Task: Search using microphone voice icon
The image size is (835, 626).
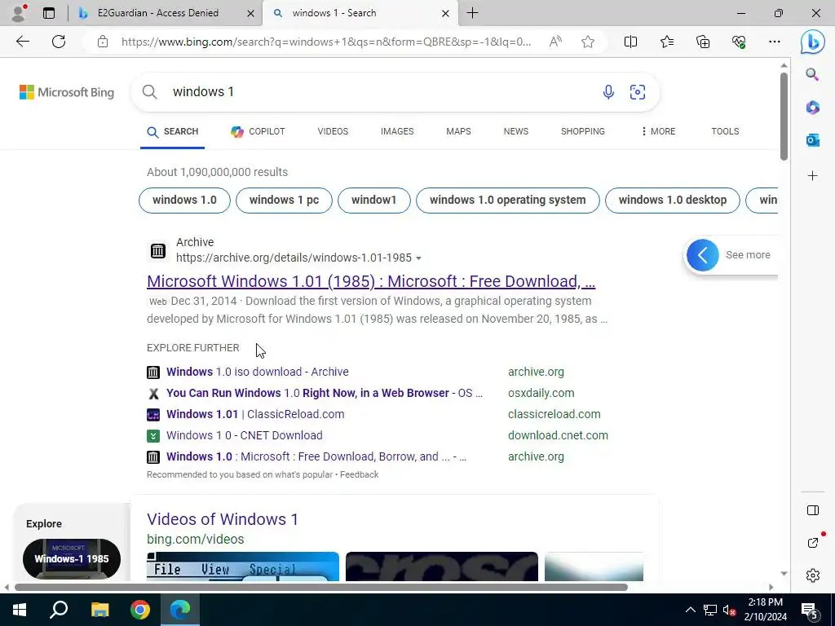Action: [608, 92]
